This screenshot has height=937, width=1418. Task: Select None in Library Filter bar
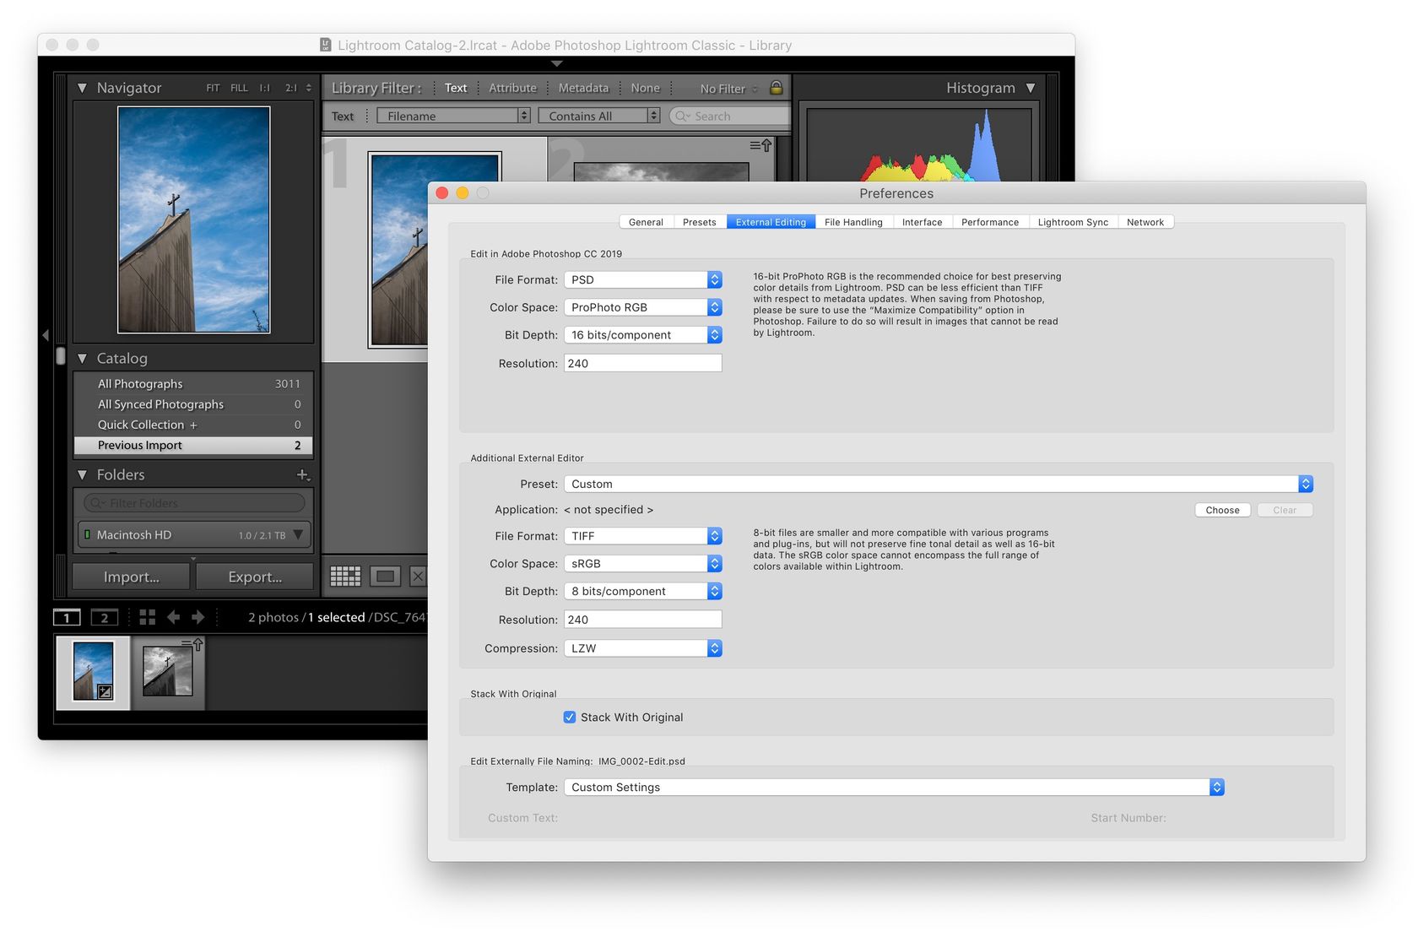pyautogui.click(x=646, y=88)
